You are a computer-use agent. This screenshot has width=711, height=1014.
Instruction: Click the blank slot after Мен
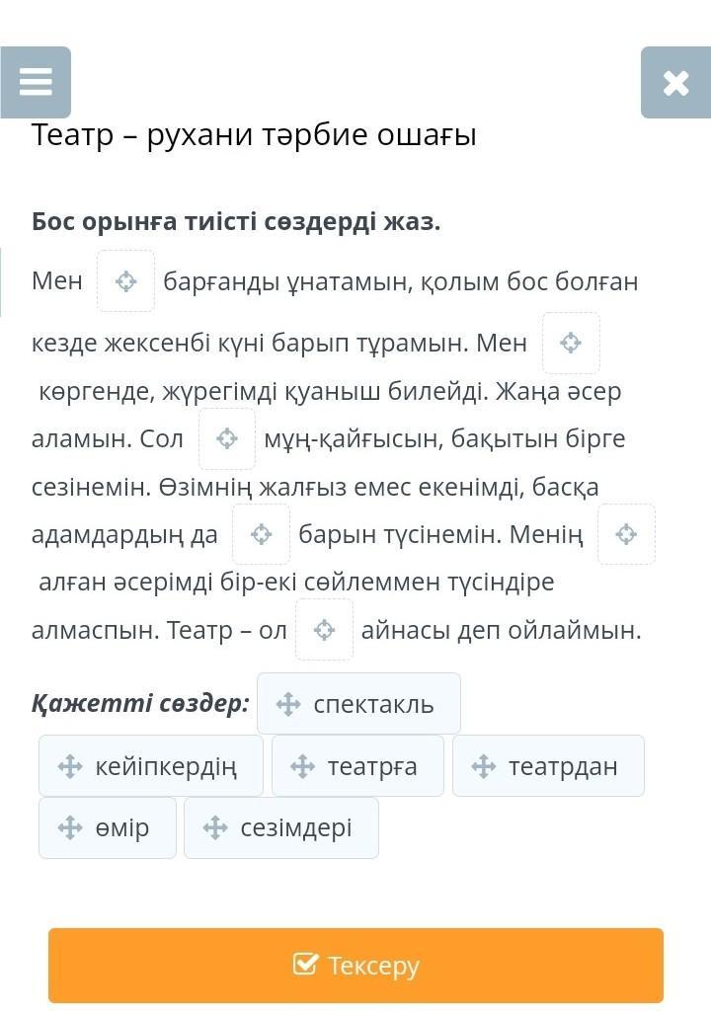coord(125,281)
